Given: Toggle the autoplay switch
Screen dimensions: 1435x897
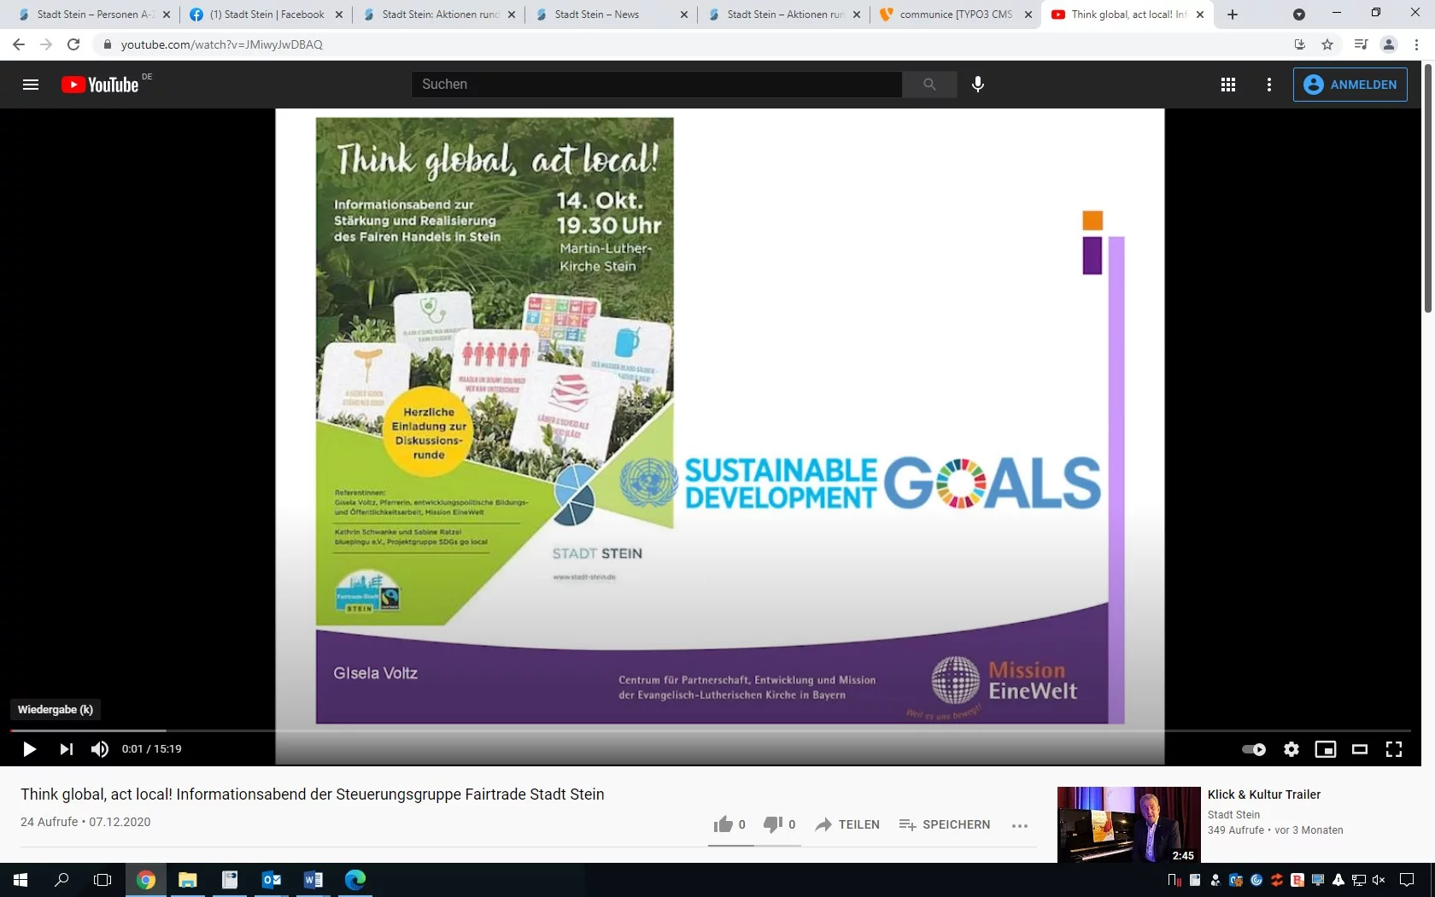Looking at the screenshot, I should tap(1254, 749).
